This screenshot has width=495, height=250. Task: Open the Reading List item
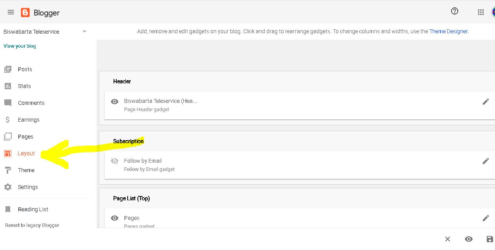[x=33, y=209]
